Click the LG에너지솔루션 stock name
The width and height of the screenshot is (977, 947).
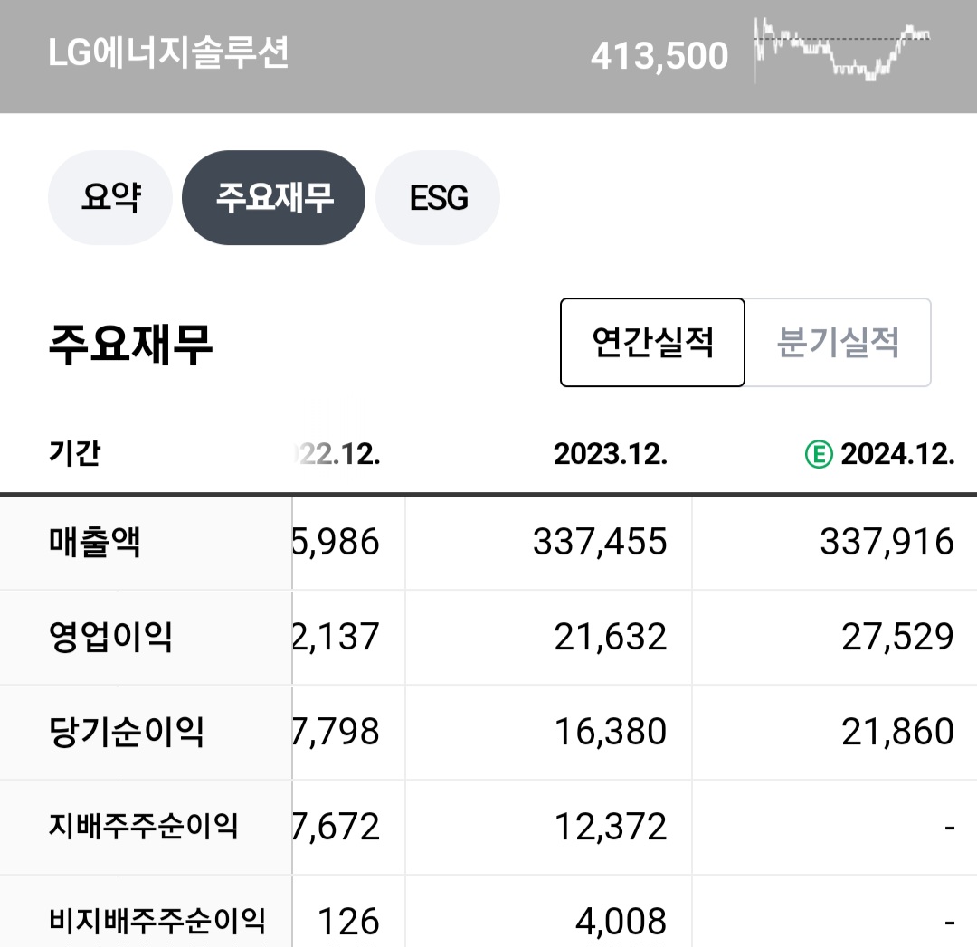tap(168, 52)
